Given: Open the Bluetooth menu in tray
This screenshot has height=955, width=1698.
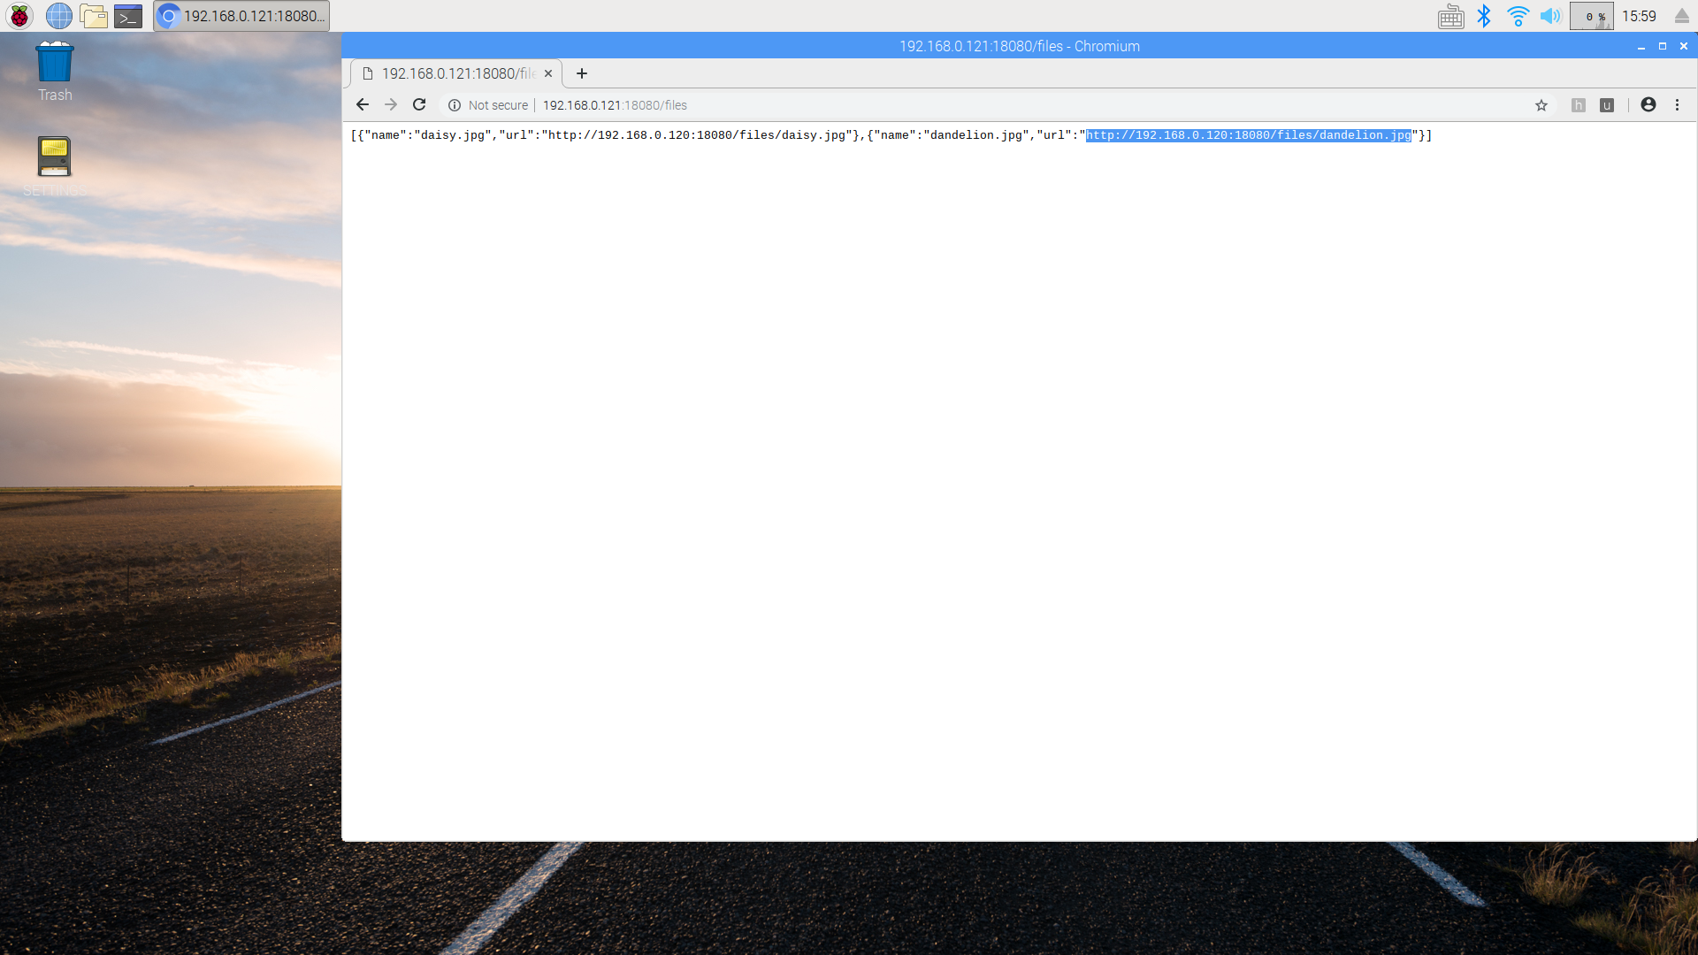Looking at the screenshot, I should click(1484, 16).
